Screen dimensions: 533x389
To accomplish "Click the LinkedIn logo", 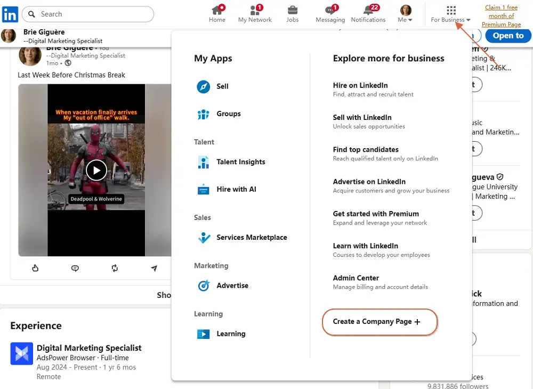I will pos(10,14).
